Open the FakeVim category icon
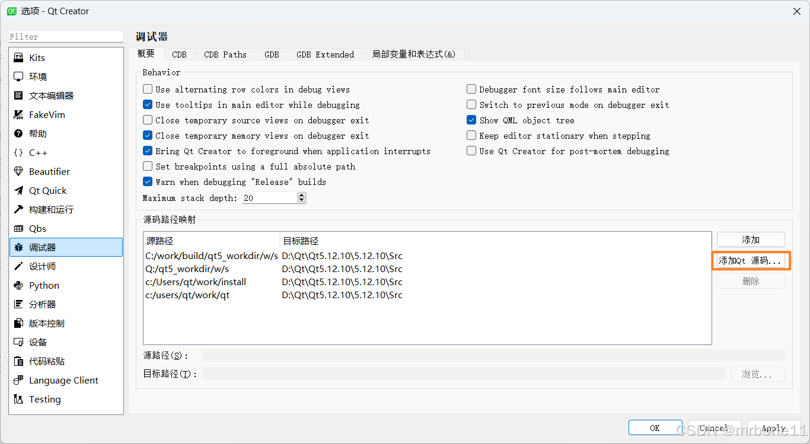Viewport: 810px width, 444px height. coord(18,114)
